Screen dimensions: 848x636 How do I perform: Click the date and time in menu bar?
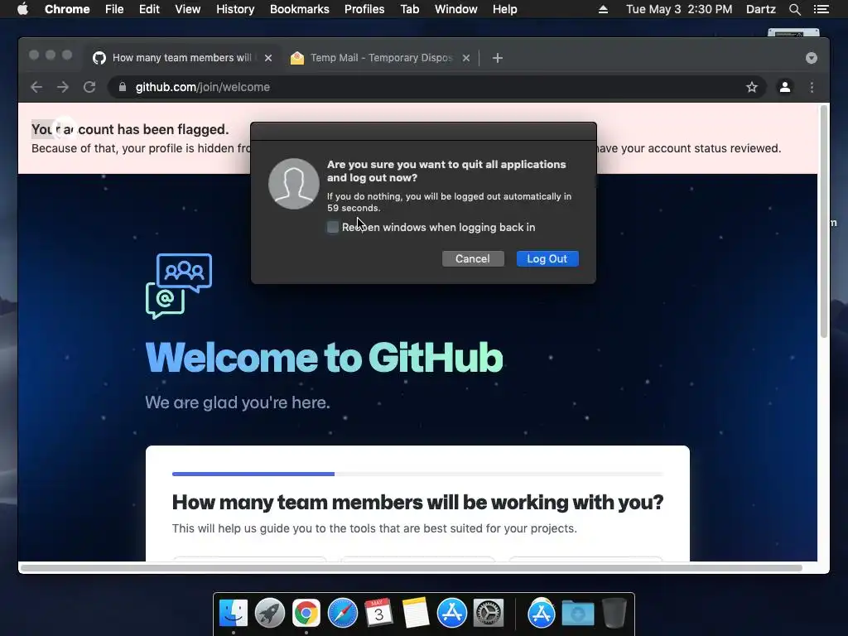[x=679, y=9]
